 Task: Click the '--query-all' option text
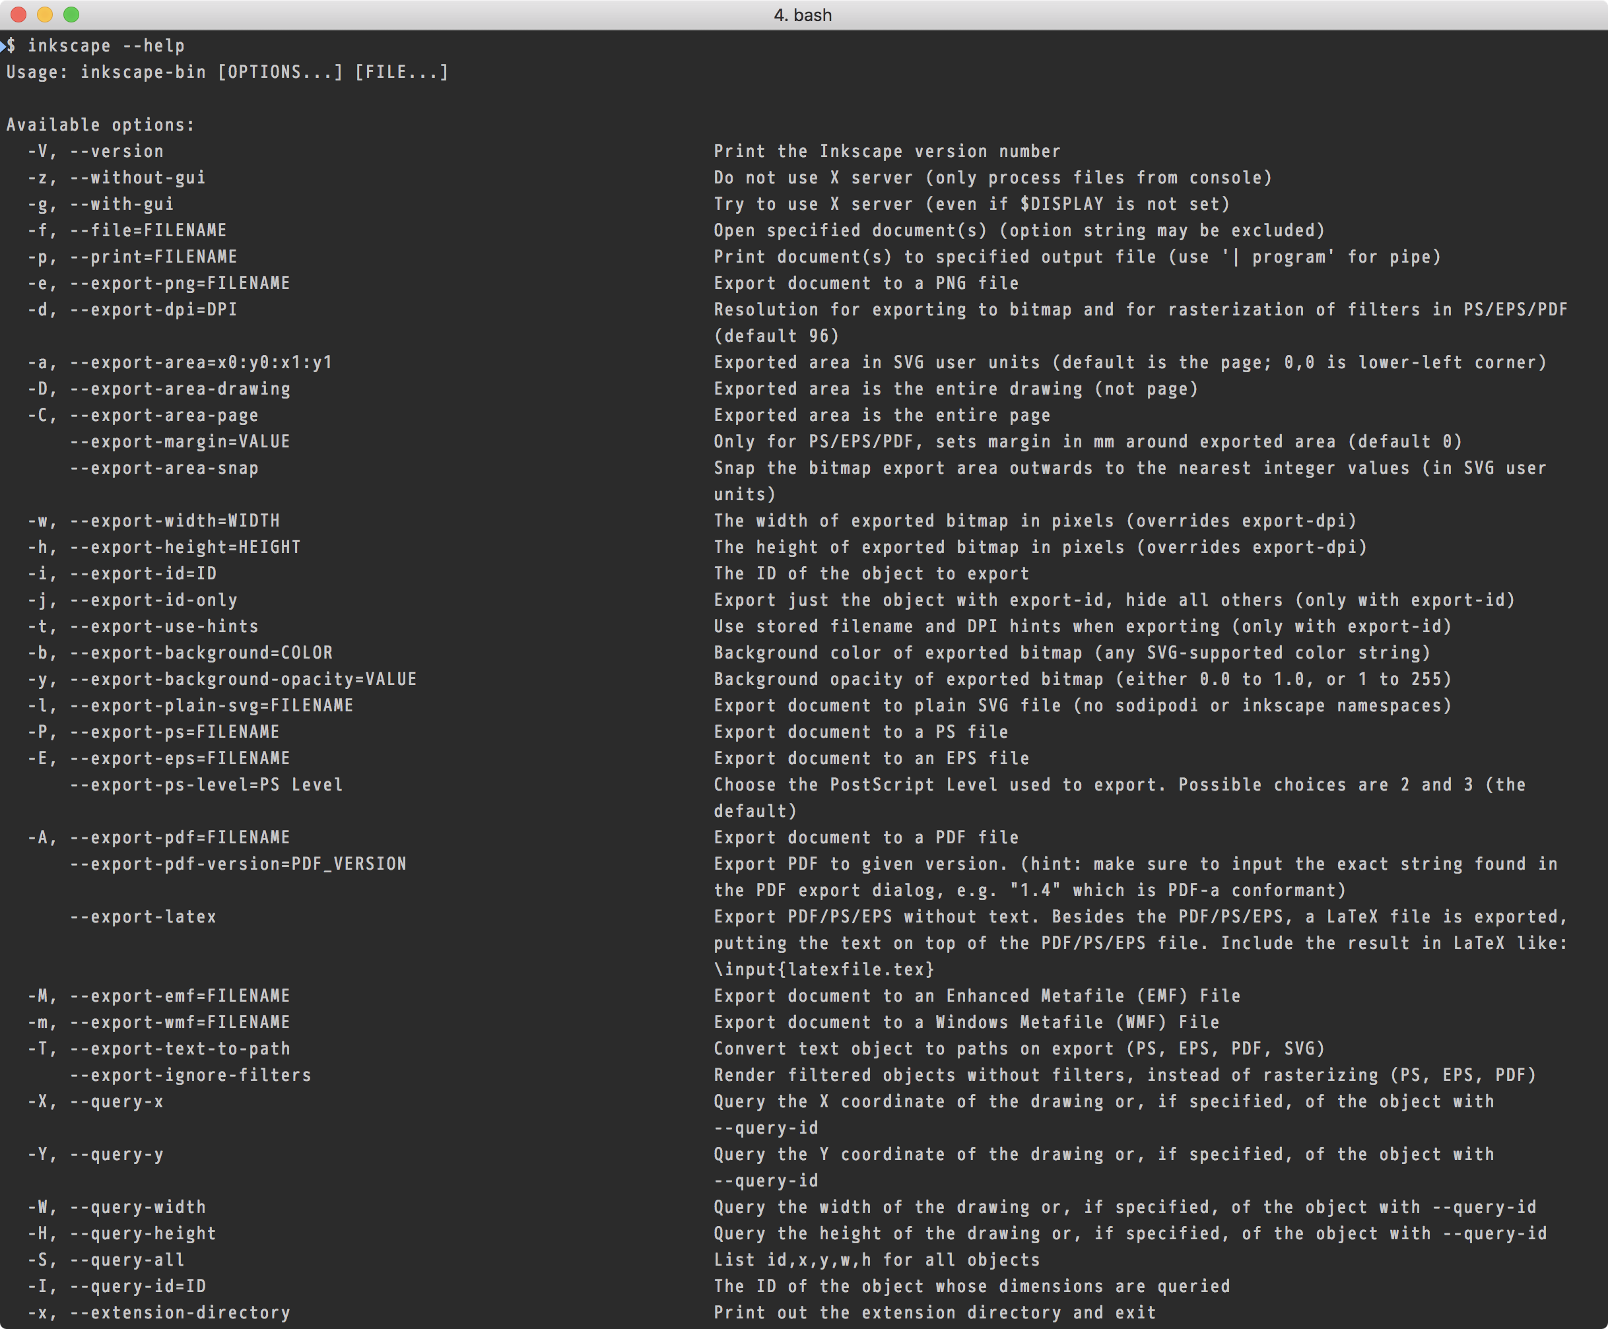tap(126, 1259)
